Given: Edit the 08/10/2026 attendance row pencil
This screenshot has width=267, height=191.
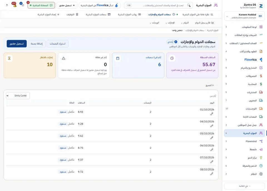Looking at the screenshot, I should click(x=212, y=174).
